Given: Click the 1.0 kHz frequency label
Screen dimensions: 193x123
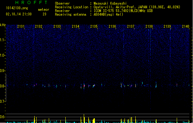Looking at the screenshot, I should pyautogui.click(x=2, y=55).
